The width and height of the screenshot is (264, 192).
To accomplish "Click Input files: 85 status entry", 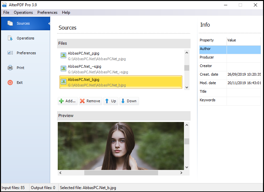I will (13, 188).
